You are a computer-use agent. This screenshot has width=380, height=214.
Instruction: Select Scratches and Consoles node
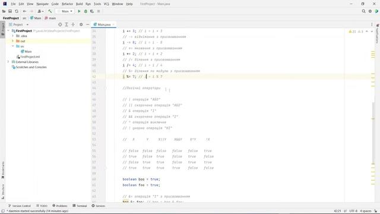[x=29, y=67]
